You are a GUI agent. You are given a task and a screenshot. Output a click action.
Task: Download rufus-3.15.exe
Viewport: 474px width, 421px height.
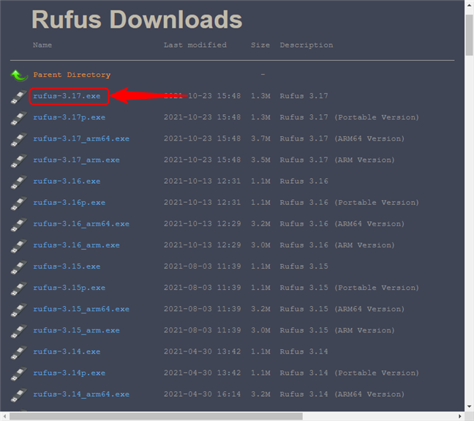(x=67, y=267)
